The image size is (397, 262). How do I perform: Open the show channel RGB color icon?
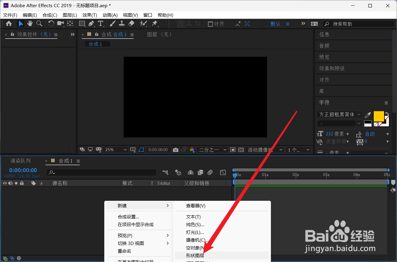(x=192, y=150)
